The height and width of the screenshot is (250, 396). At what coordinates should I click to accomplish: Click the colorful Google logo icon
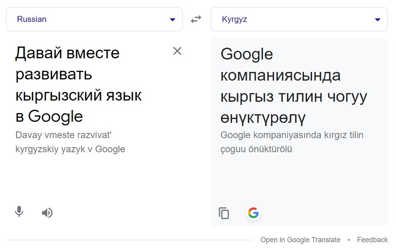click(253, 213)
